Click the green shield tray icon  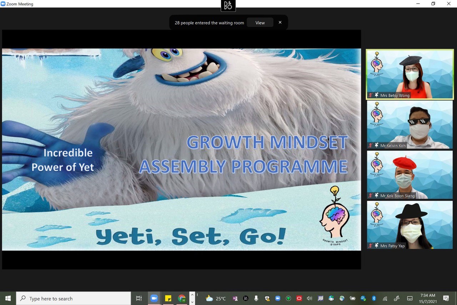(x=288, y=298)
